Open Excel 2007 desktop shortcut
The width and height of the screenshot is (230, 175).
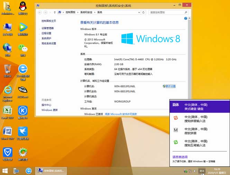[8, 112]
